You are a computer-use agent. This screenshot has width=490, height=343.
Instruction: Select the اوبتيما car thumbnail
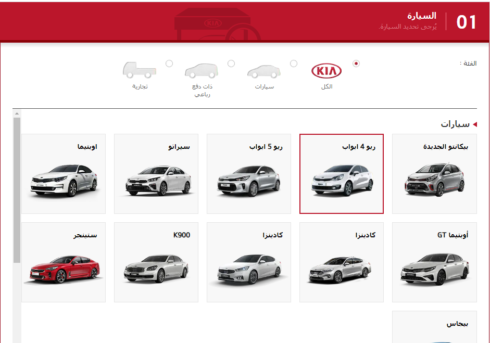pos(62,174)
